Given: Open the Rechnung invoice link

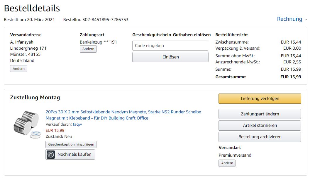Looking at the screenshot, I should point(289,19).
